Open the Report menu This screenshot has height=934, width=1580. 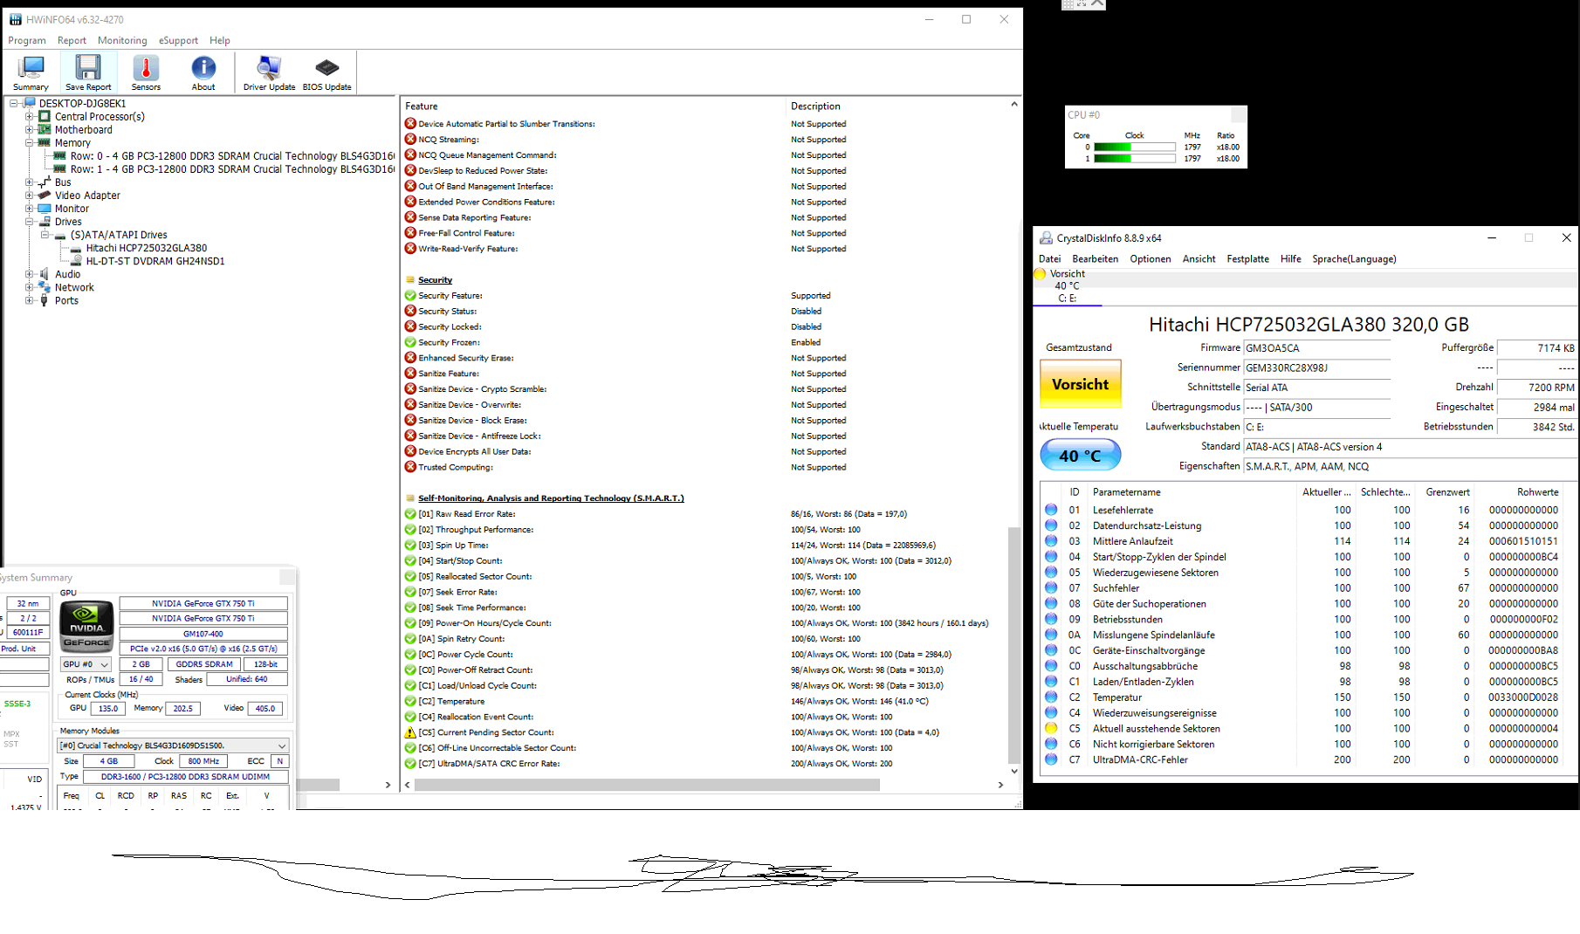[72, 40]
